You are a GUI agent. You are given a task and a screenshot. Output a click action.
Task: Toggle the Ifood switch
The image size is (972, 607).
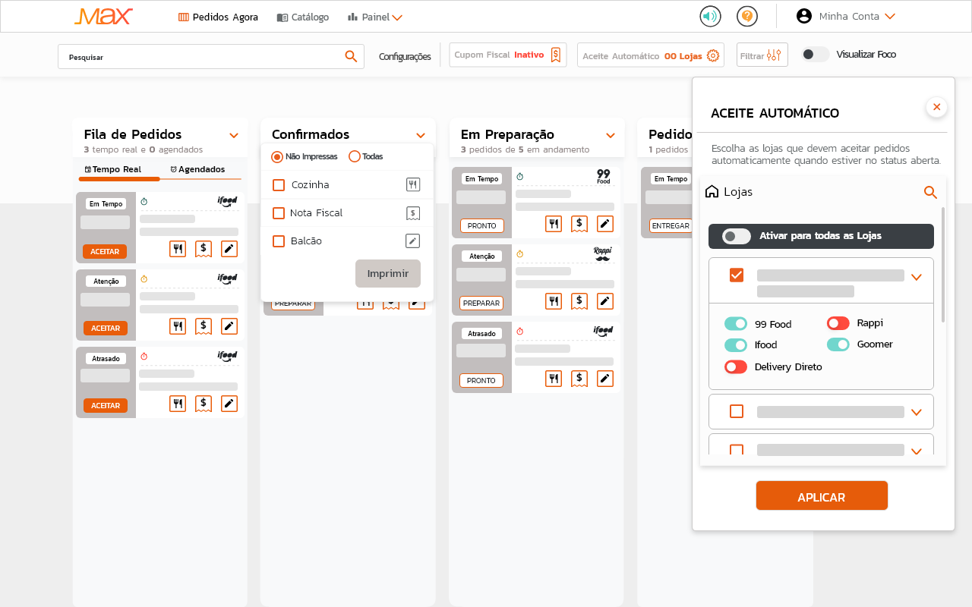(736, 345)
